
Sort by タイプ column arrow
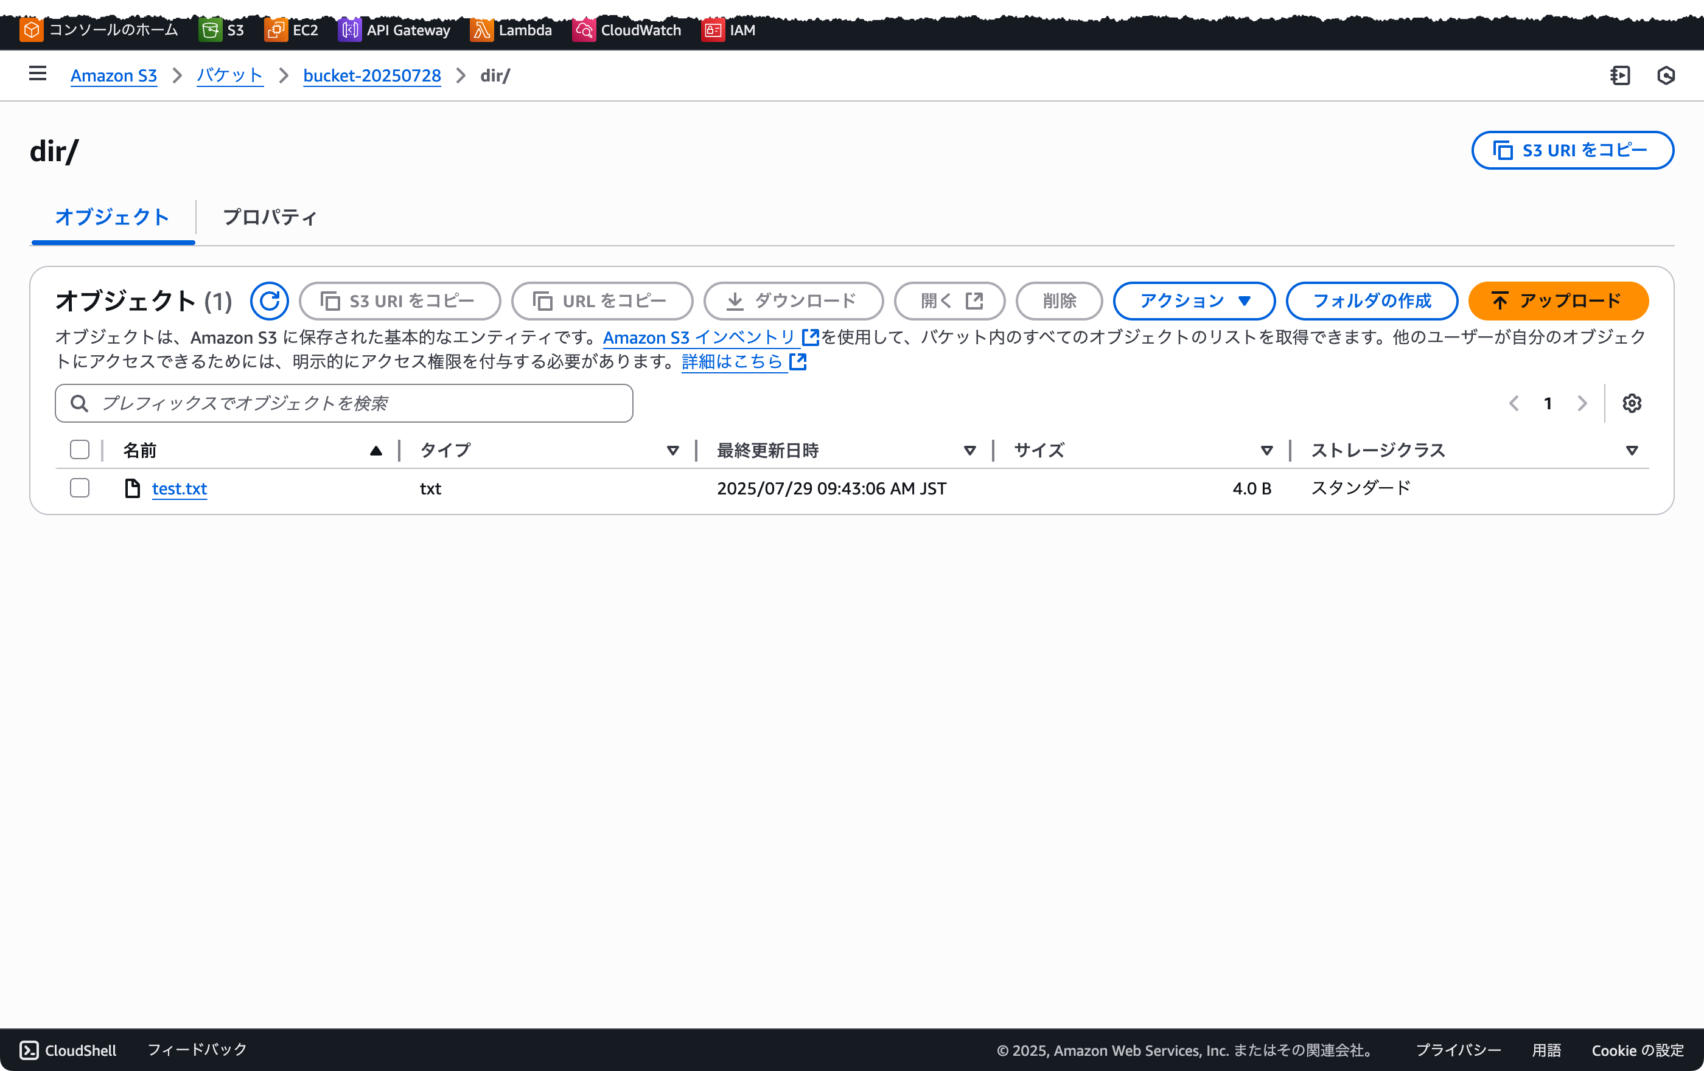(x=672, y=451)
